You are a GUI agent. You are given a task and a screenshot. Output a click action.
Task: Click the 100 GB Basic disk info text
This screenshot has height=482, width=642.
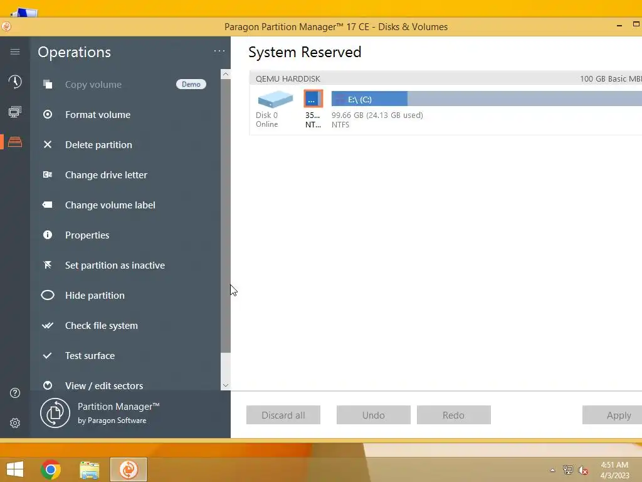(611, 78)
